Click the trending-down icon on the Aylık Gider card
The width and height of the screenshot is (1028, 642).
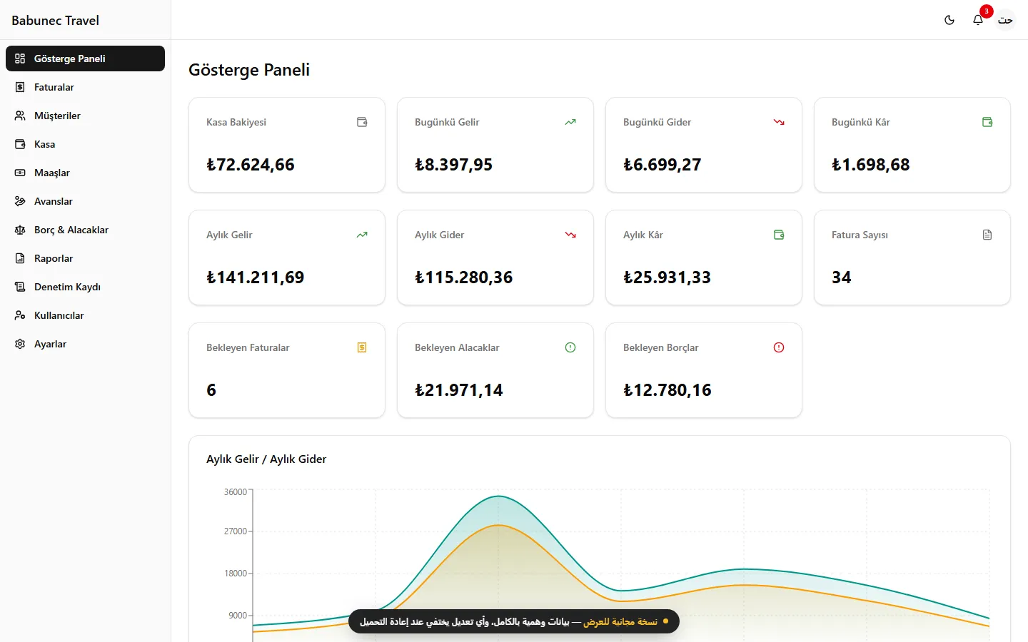[x=570, y=235]
